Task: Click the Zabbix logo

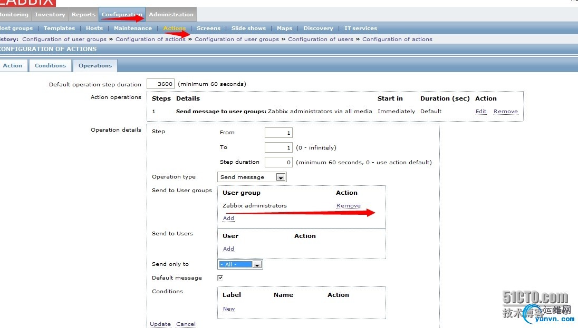Action: 27,3
